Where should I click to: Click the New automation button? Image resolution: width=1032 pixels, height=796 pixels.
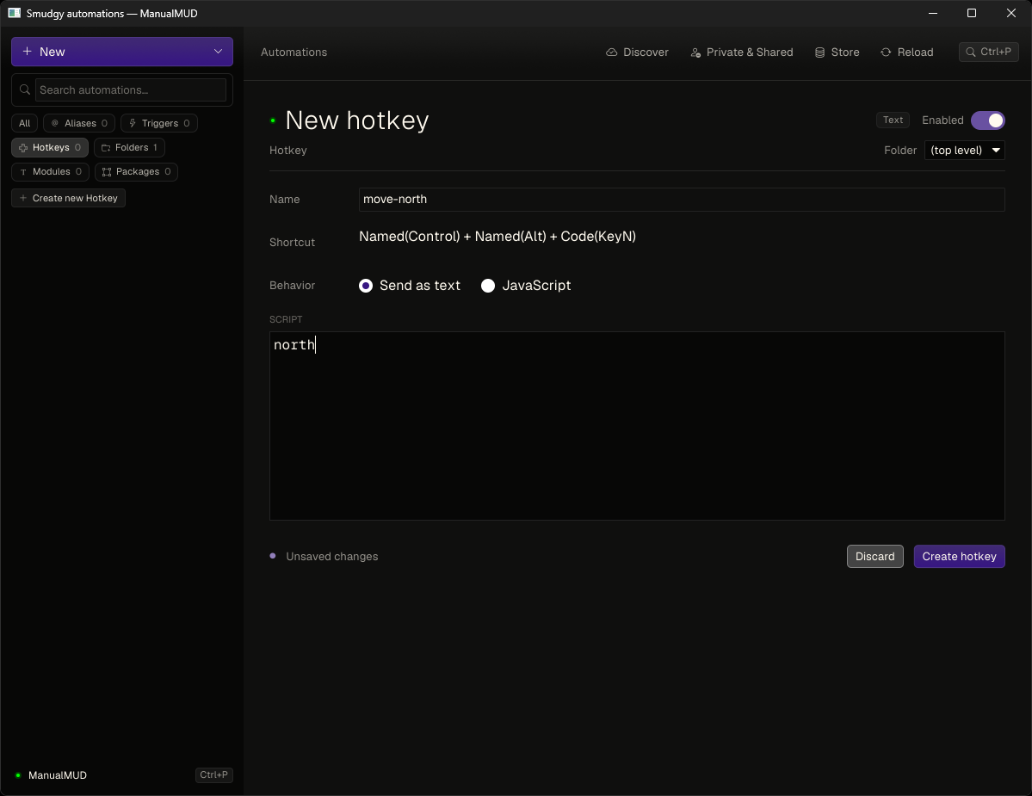point(121,52)
